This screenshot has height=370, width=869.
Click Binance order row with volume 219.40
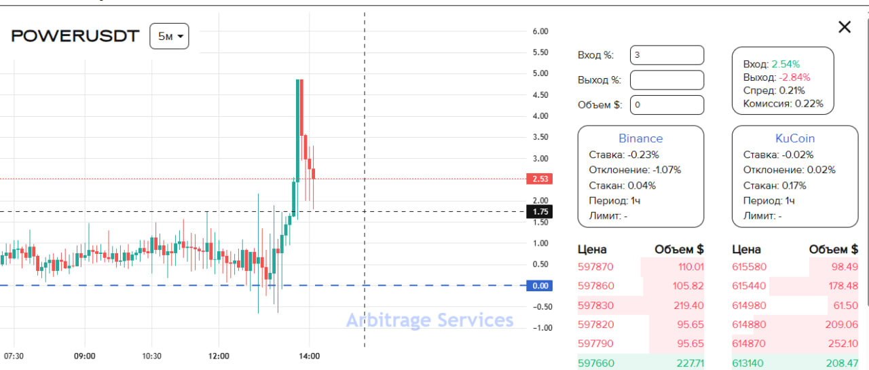click(x=640, y=306)
